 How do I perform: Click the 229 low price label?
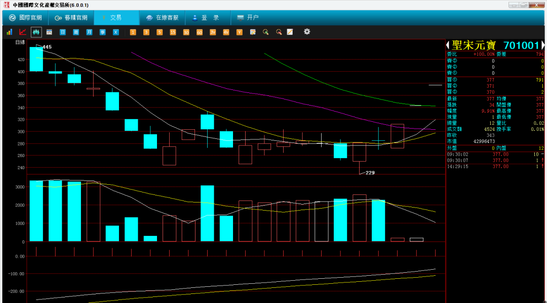click(x=370, y=173)
